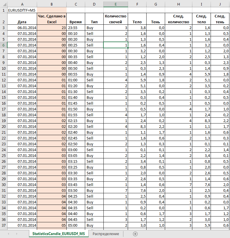The image size is (230, 238).
Task: Select column E header
Action: (x=116, y=4)
